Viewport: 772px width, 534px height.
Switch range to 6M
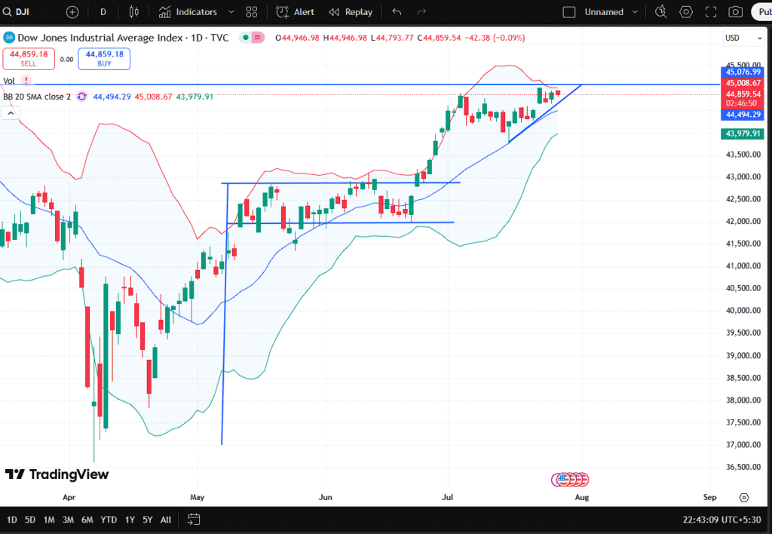click(87, 520)
